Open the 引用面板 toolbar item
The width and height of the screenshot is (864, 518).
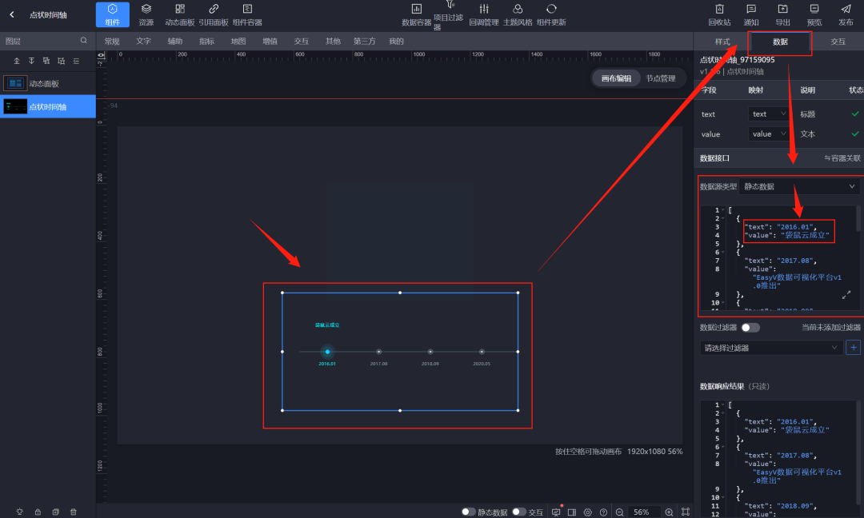click(214, 15)
